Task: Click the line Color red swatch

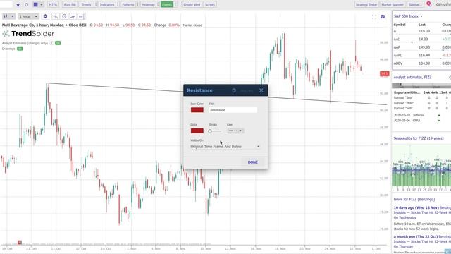Action: pyautogui.click(x=197, y=131)
